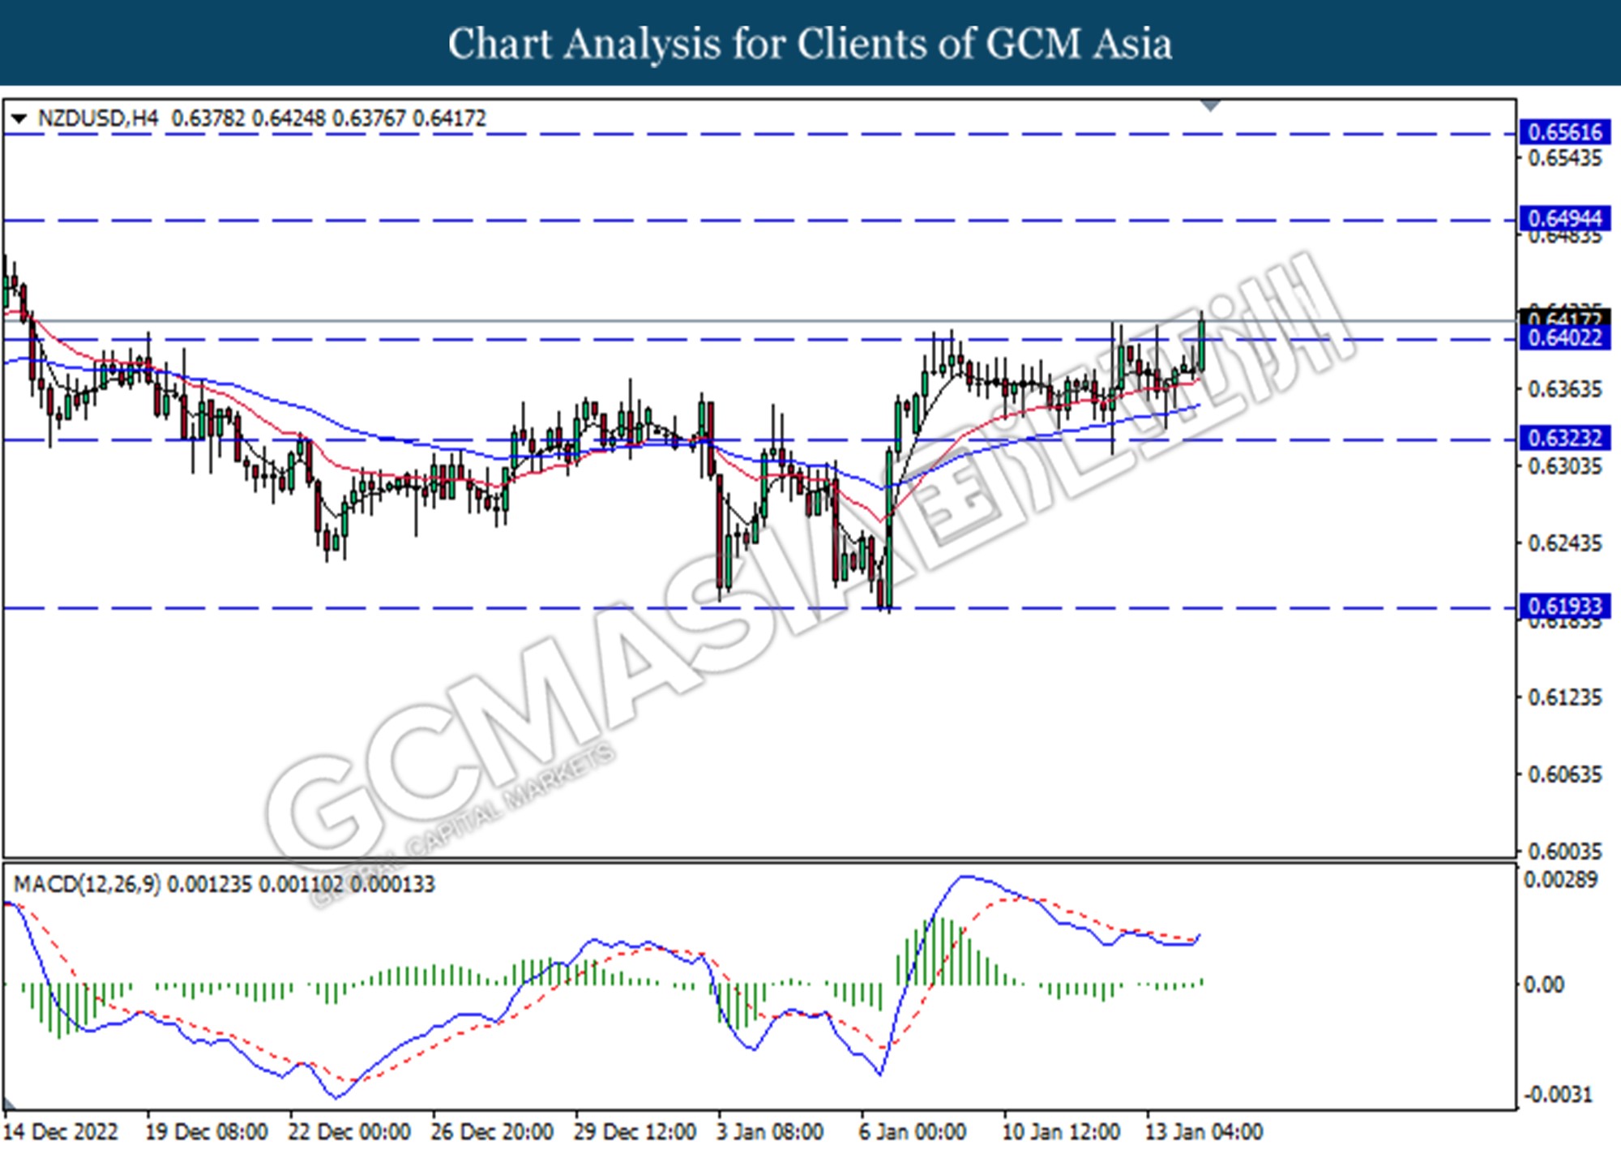Click the 0.62435 price axis value

pos(1565,543)
